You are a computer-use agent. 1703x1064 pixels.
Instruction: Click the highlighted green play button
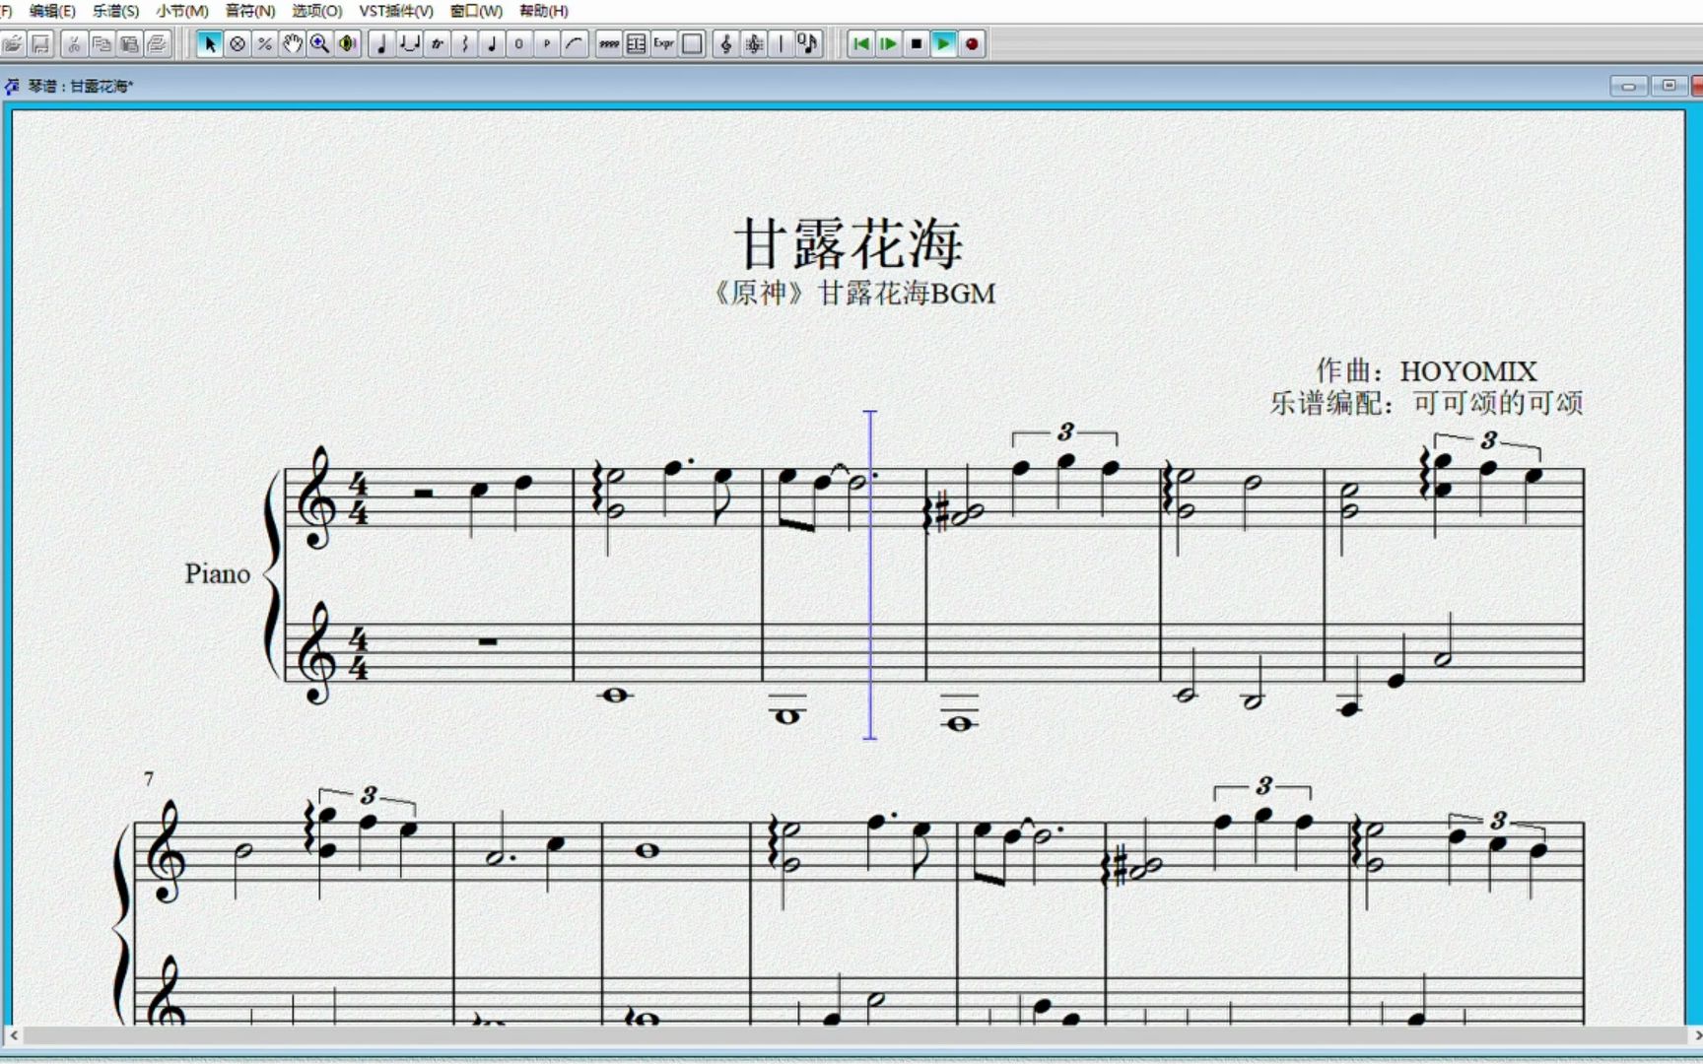point(944,43)
